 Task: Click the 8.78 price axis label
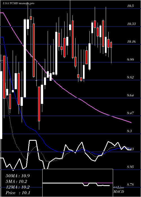(x=130, y=185)
